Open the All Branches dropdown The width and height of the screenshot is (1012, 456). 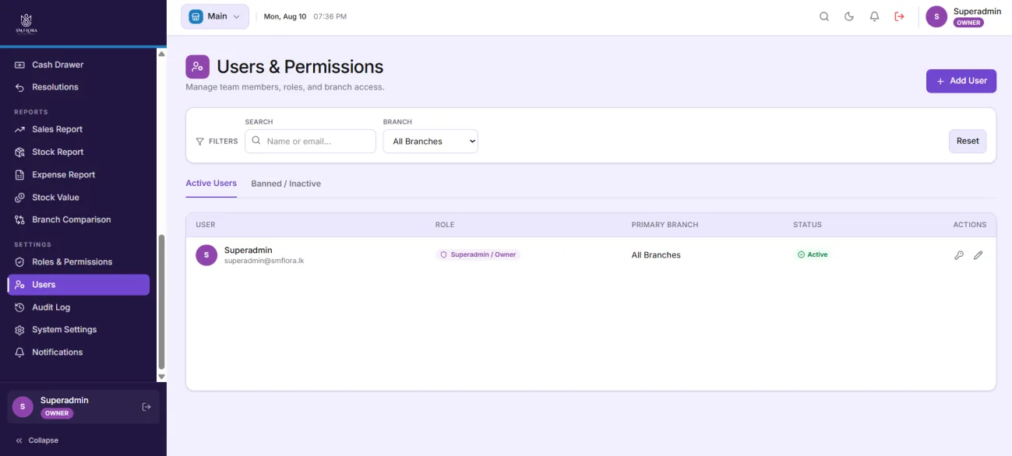(x=431, y=142)
